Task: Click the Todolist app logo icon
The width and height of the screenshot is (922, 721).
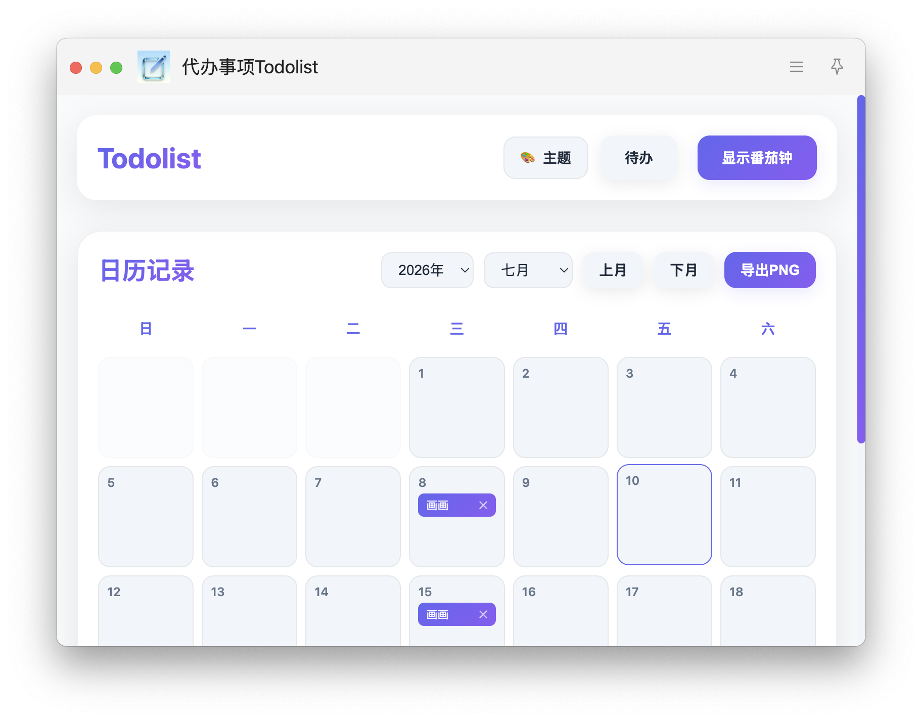Action: (x=154, y=67)
